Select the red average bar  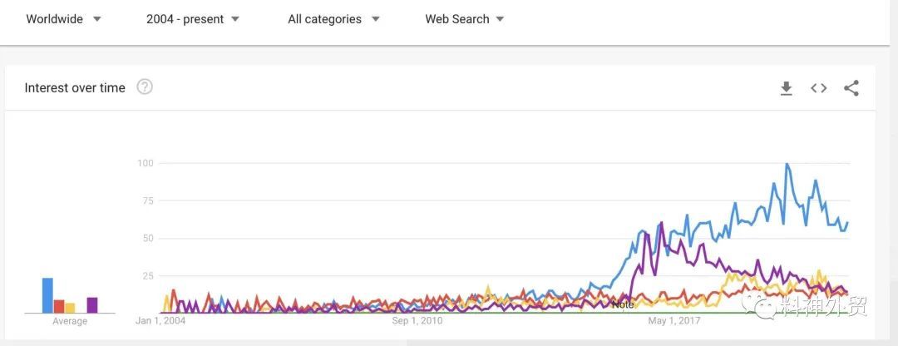(x=59, y=306)
